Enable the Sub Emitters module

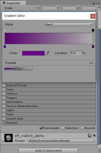(4, 102)
